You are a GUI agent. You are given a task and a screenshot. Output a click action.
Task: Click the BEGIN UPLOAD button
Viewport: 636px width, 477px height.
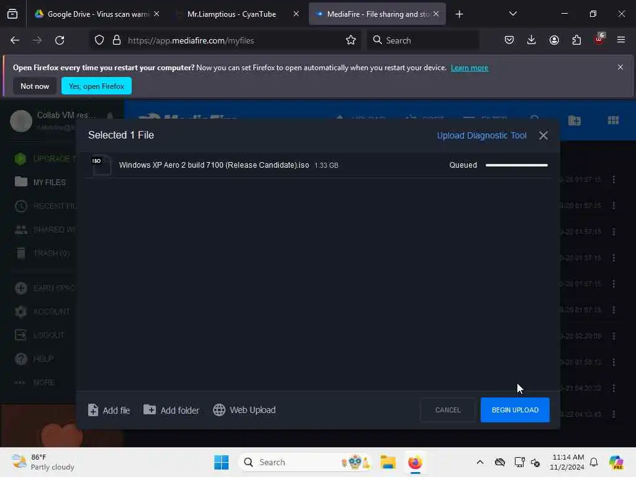pos(515,410)
